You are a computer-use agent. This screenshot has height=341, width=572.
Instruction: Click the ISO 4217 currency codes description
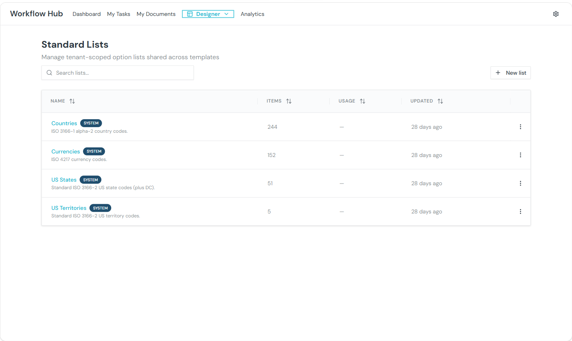coord(79,159)
